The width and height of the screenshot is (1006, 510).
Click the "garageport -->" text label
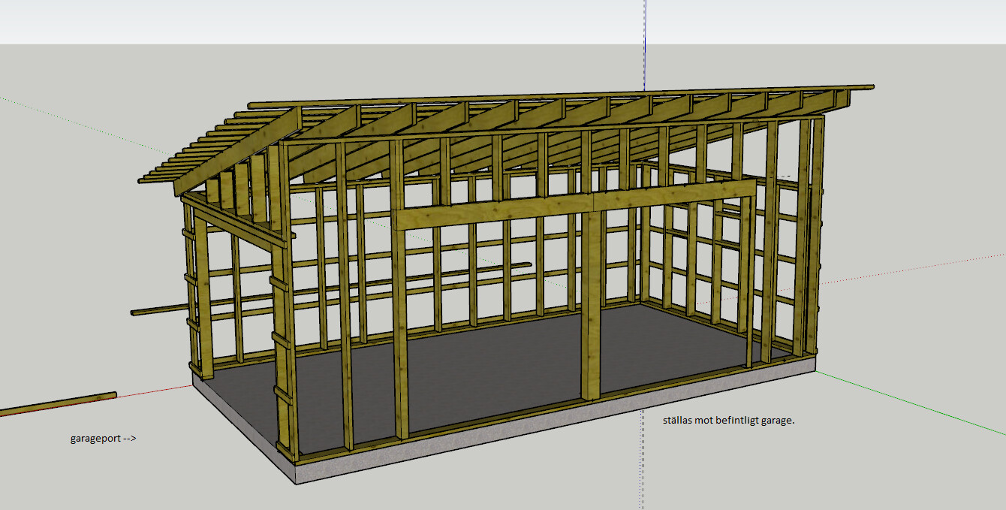[x=103, y=438]
